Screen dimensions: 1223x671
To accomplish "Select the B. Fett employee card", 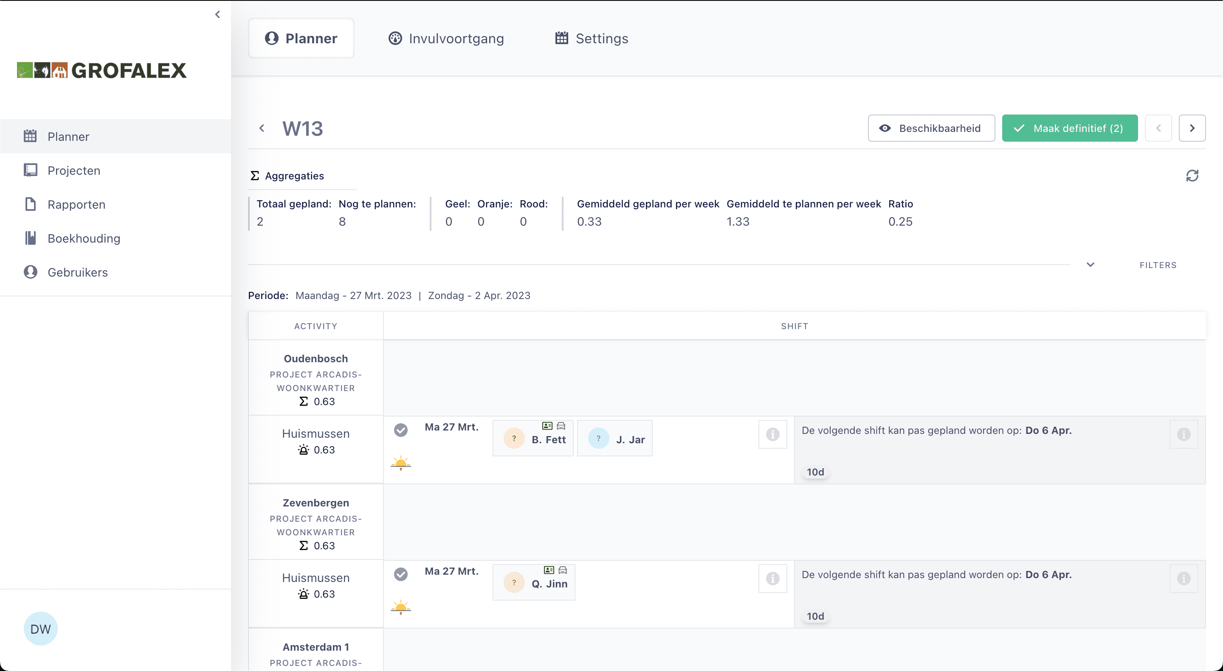I will 533,439.
